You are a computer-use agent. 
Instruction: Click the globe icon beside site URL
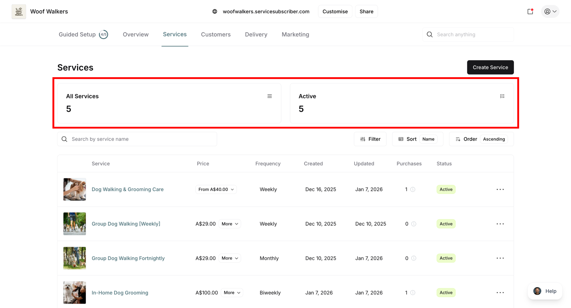[x=215, y=11]
